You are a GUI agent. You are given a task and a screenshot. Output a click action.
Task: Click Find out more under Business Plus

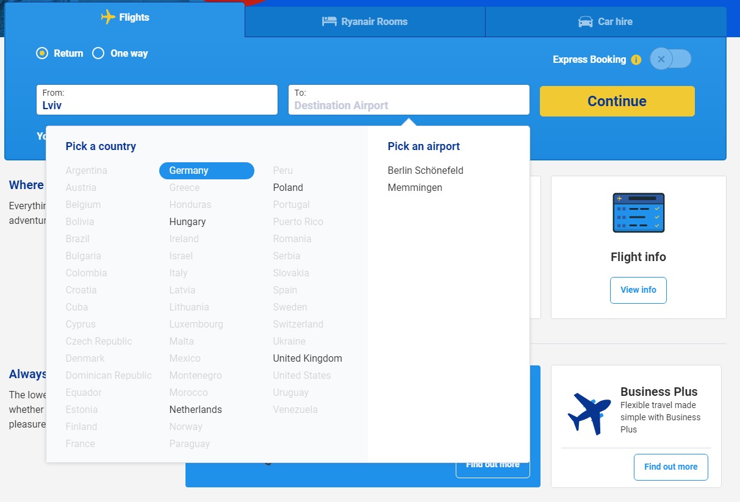(x=671, y=467)
